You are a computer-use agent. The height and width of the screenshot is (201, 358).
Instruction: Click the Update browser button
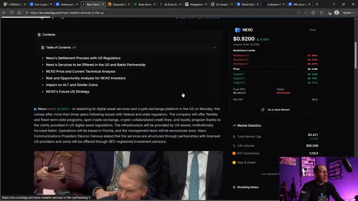coord(348,13)
